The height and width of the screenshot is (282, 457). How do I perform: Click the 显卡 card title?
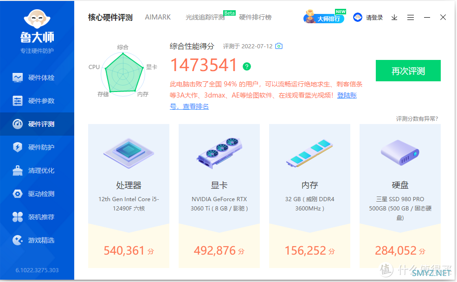pyautogui.click(x=219, y=185)
